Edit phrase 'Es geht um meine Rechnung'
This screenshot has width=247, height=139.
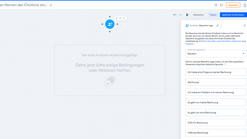click(216, 102)
